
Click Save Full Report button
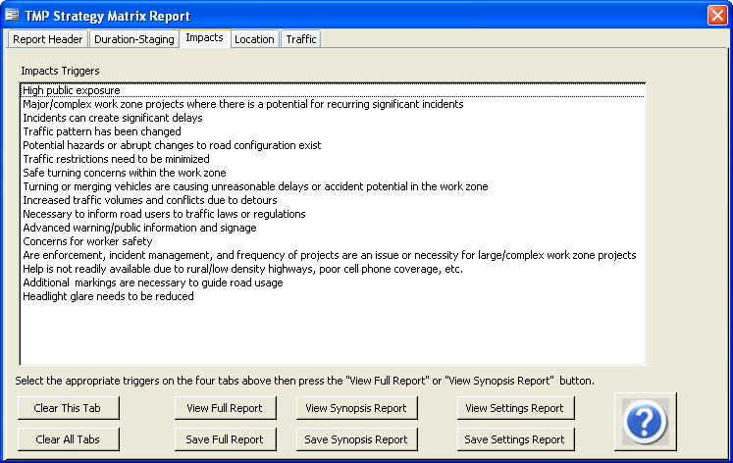pos(225,439)
